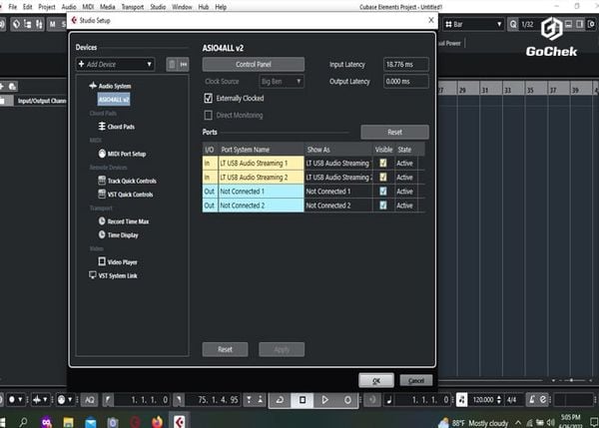Click the 4/4 time signature field
The height and width of the screenshot is (428, 599).
[512, 400]
